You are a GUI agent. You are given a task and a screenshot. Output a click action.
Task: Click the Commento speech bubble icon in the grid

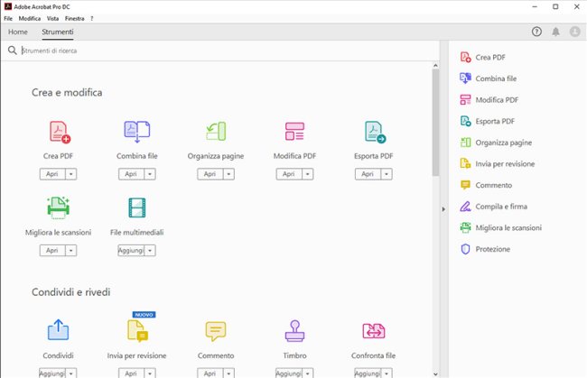(216, 331)
